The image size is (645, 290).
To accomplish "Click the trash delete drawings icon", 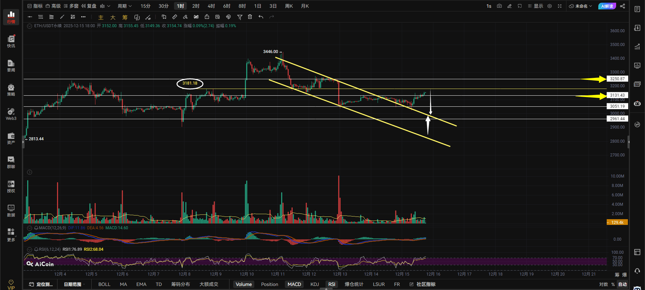I will click(250, 17).
